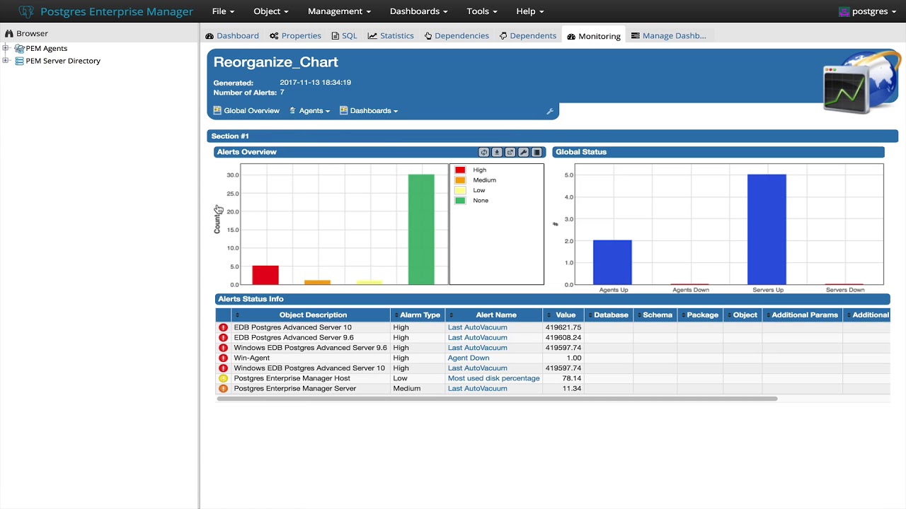Click the value 419621.75 cell

563,328
